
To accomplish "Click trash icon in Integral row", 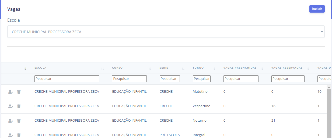I will [19, 135].
